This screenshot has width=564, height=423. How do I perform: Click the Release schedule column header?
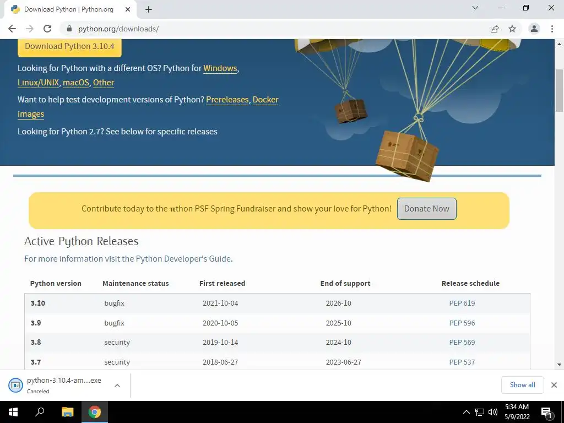[470, 284]
